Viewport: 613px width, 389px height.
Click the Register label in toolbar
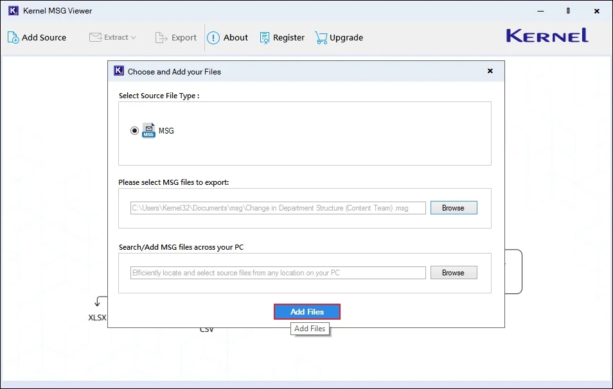[289, 37]
